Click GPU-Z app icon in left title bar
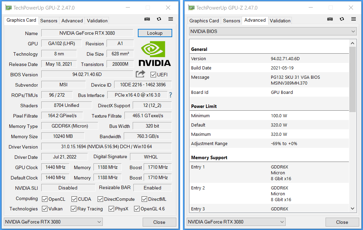 (x=8, y=8)
